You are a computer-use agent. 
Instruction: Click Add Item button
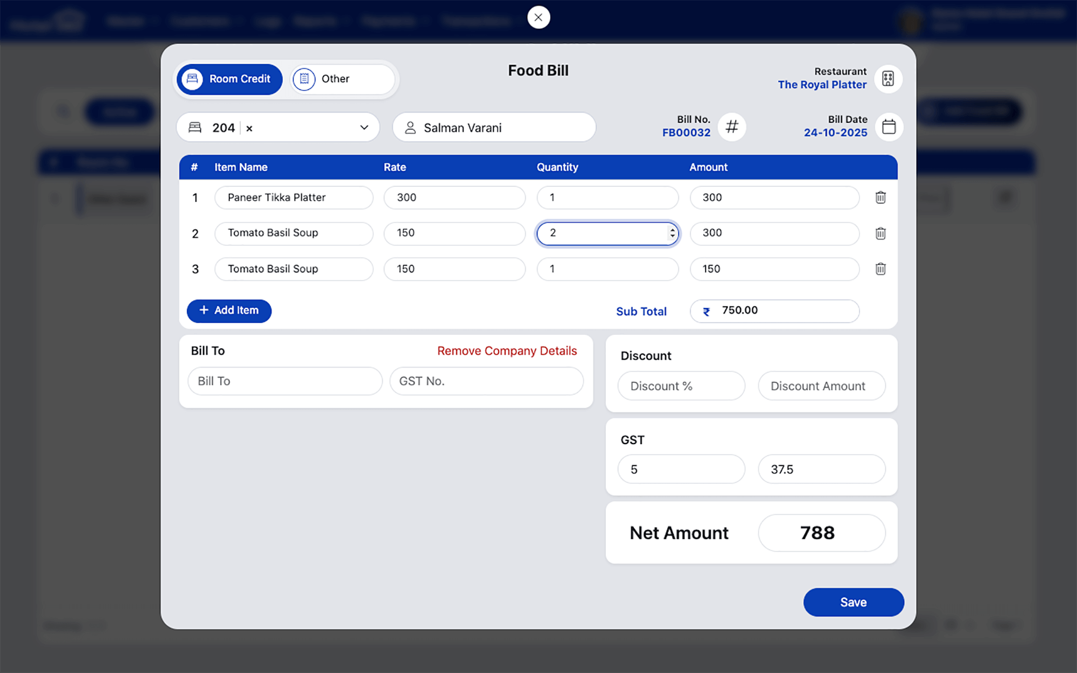point(229,311)
